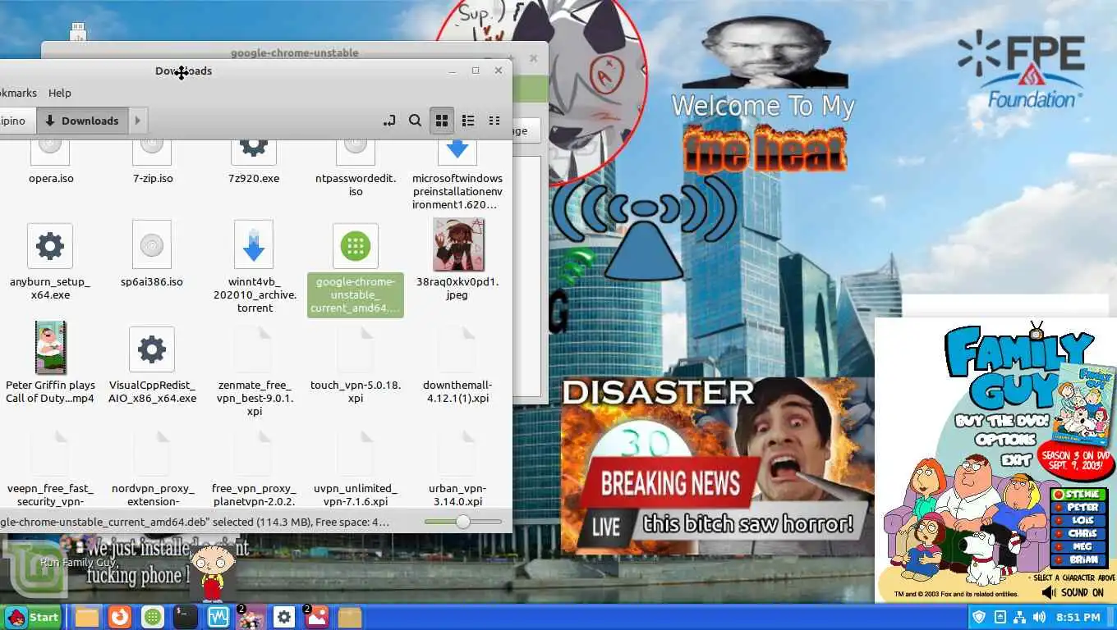Switch to compact view

click(x=494, y=121)
